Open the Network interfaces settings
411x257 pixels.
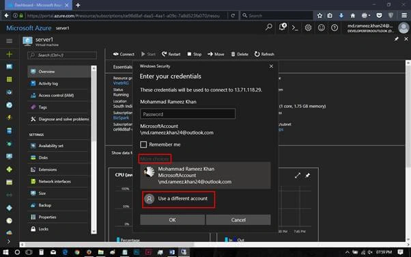coord(59,181)
